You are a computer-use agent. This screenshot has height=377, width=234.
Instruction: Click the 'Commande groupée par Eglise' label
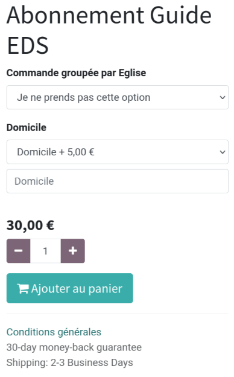click(x=76, y=73)
